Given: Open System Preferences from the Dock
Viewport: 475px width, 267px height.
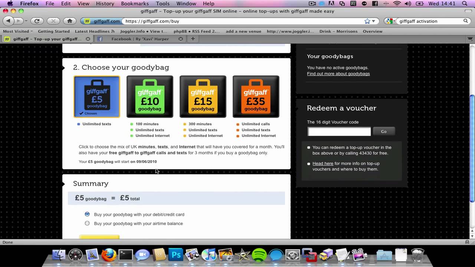Looking at the screenshot, I should [x=292, y=255].
